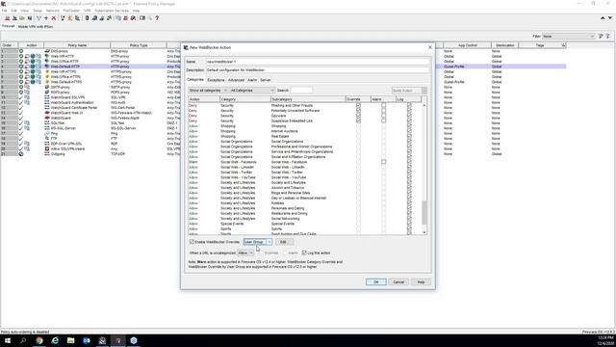This screenshot has width=616, height=347.
Task: Click the Name input field
Action: point(318,62)
